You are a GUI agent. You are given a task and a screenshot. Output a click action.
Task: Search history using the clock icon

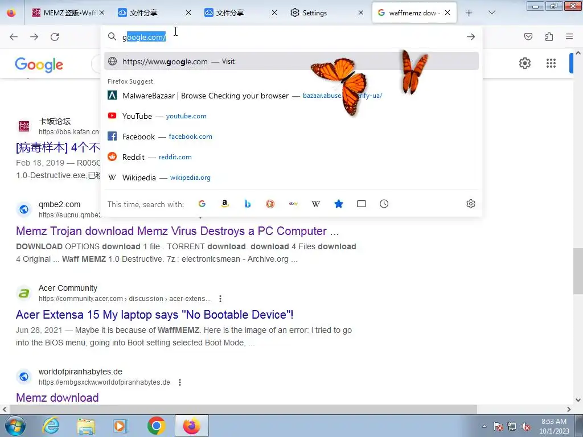pos(384,204)
